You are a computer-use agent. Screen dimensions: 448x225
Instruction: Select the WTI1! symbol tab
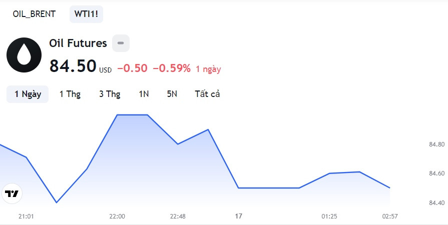86,14
